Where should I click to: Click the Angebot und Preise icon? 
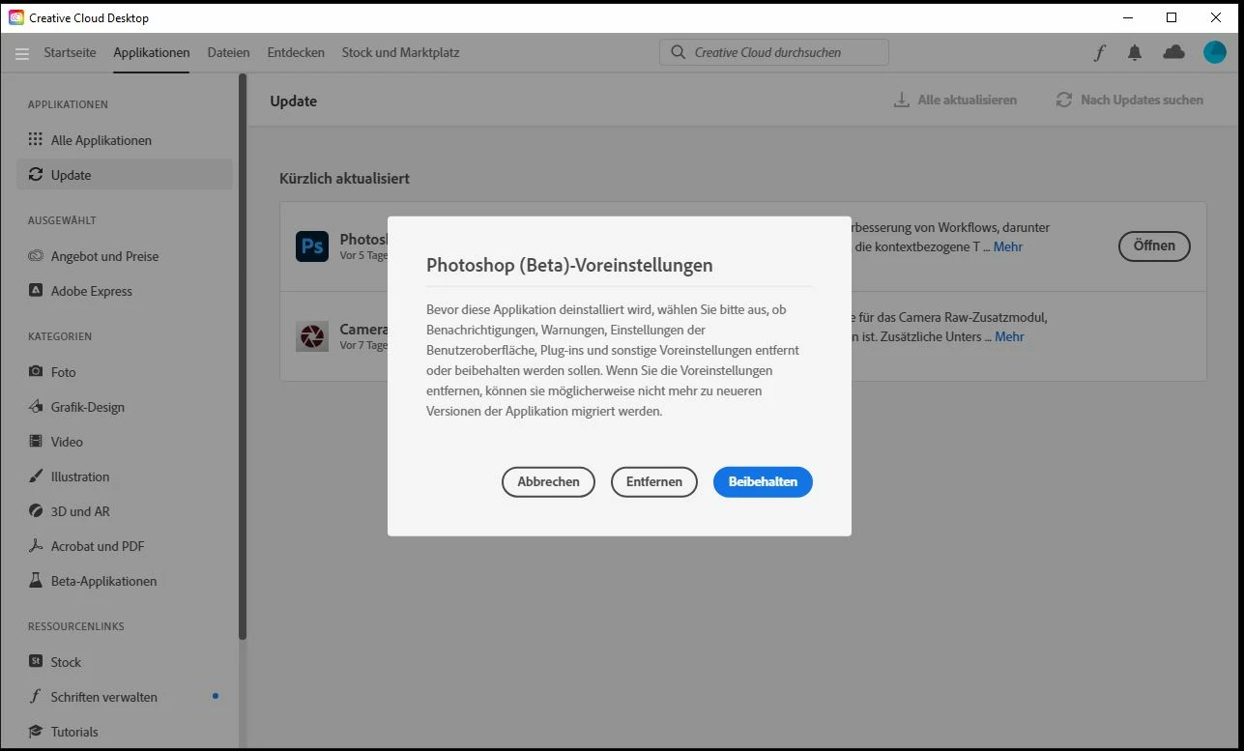pyautogui.click(x=36, y=256)
